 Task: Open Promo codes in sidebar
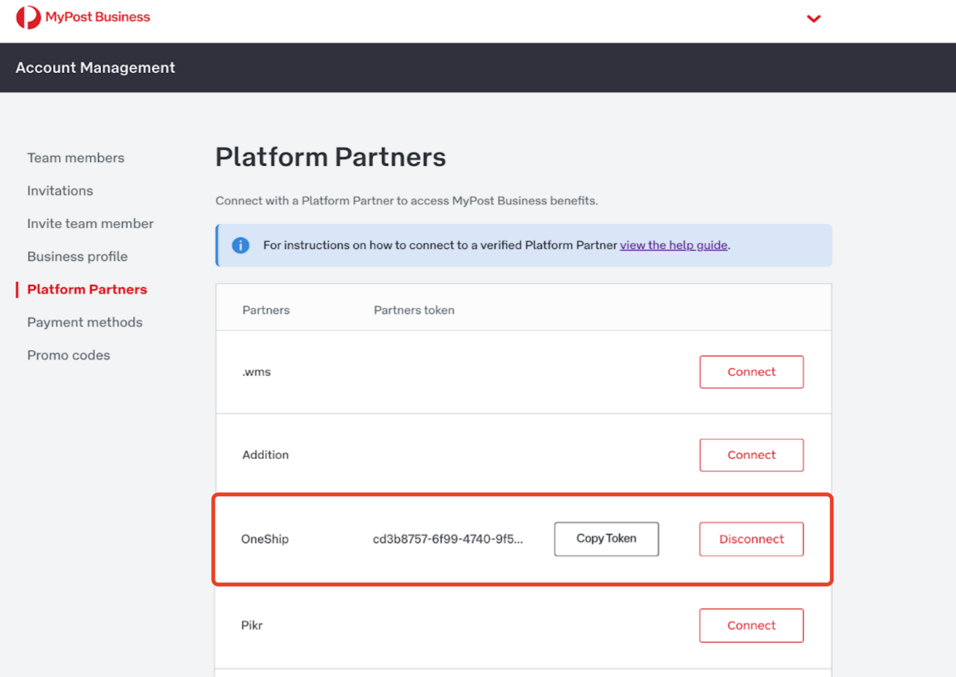click(68, 355)
